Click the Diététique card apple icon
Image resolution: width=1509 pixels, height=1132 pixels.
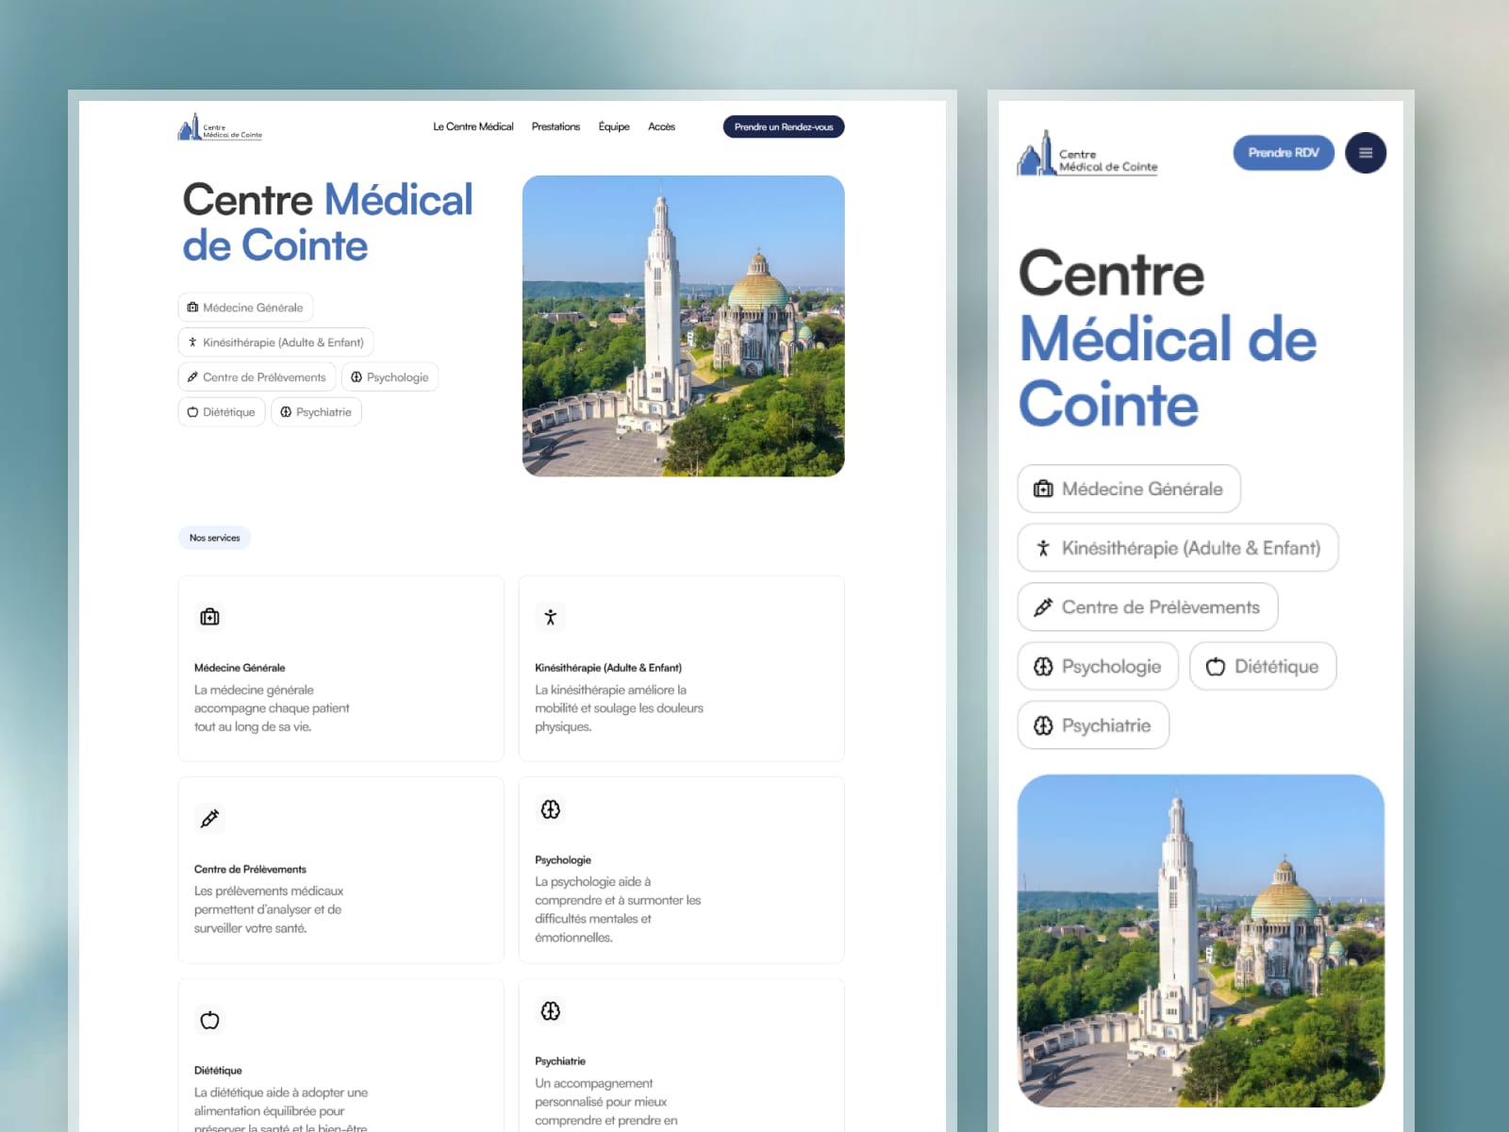coord(209,1020)
